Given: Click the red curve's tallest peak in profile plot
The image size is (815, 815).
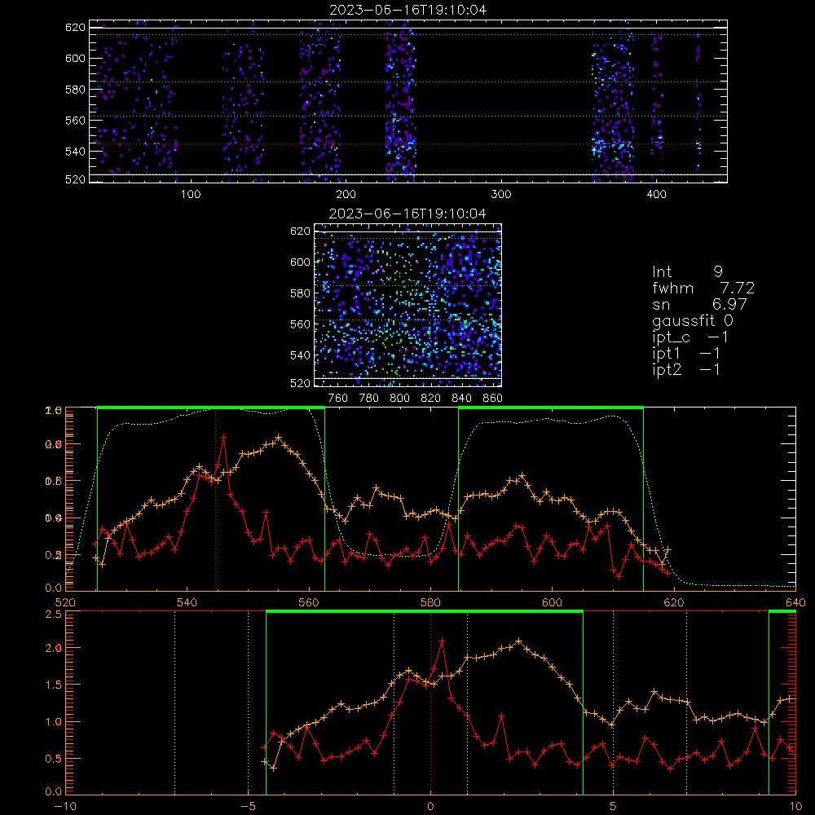Looking at the screenshot, I should (224, 438).
